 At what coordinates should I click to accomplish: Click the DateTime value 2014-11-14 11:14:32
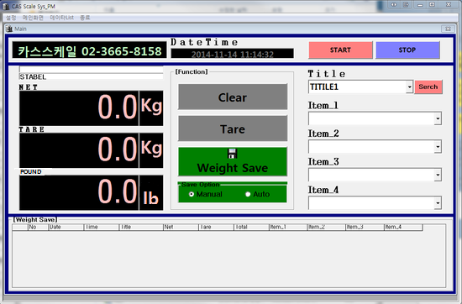click(232, 54)
